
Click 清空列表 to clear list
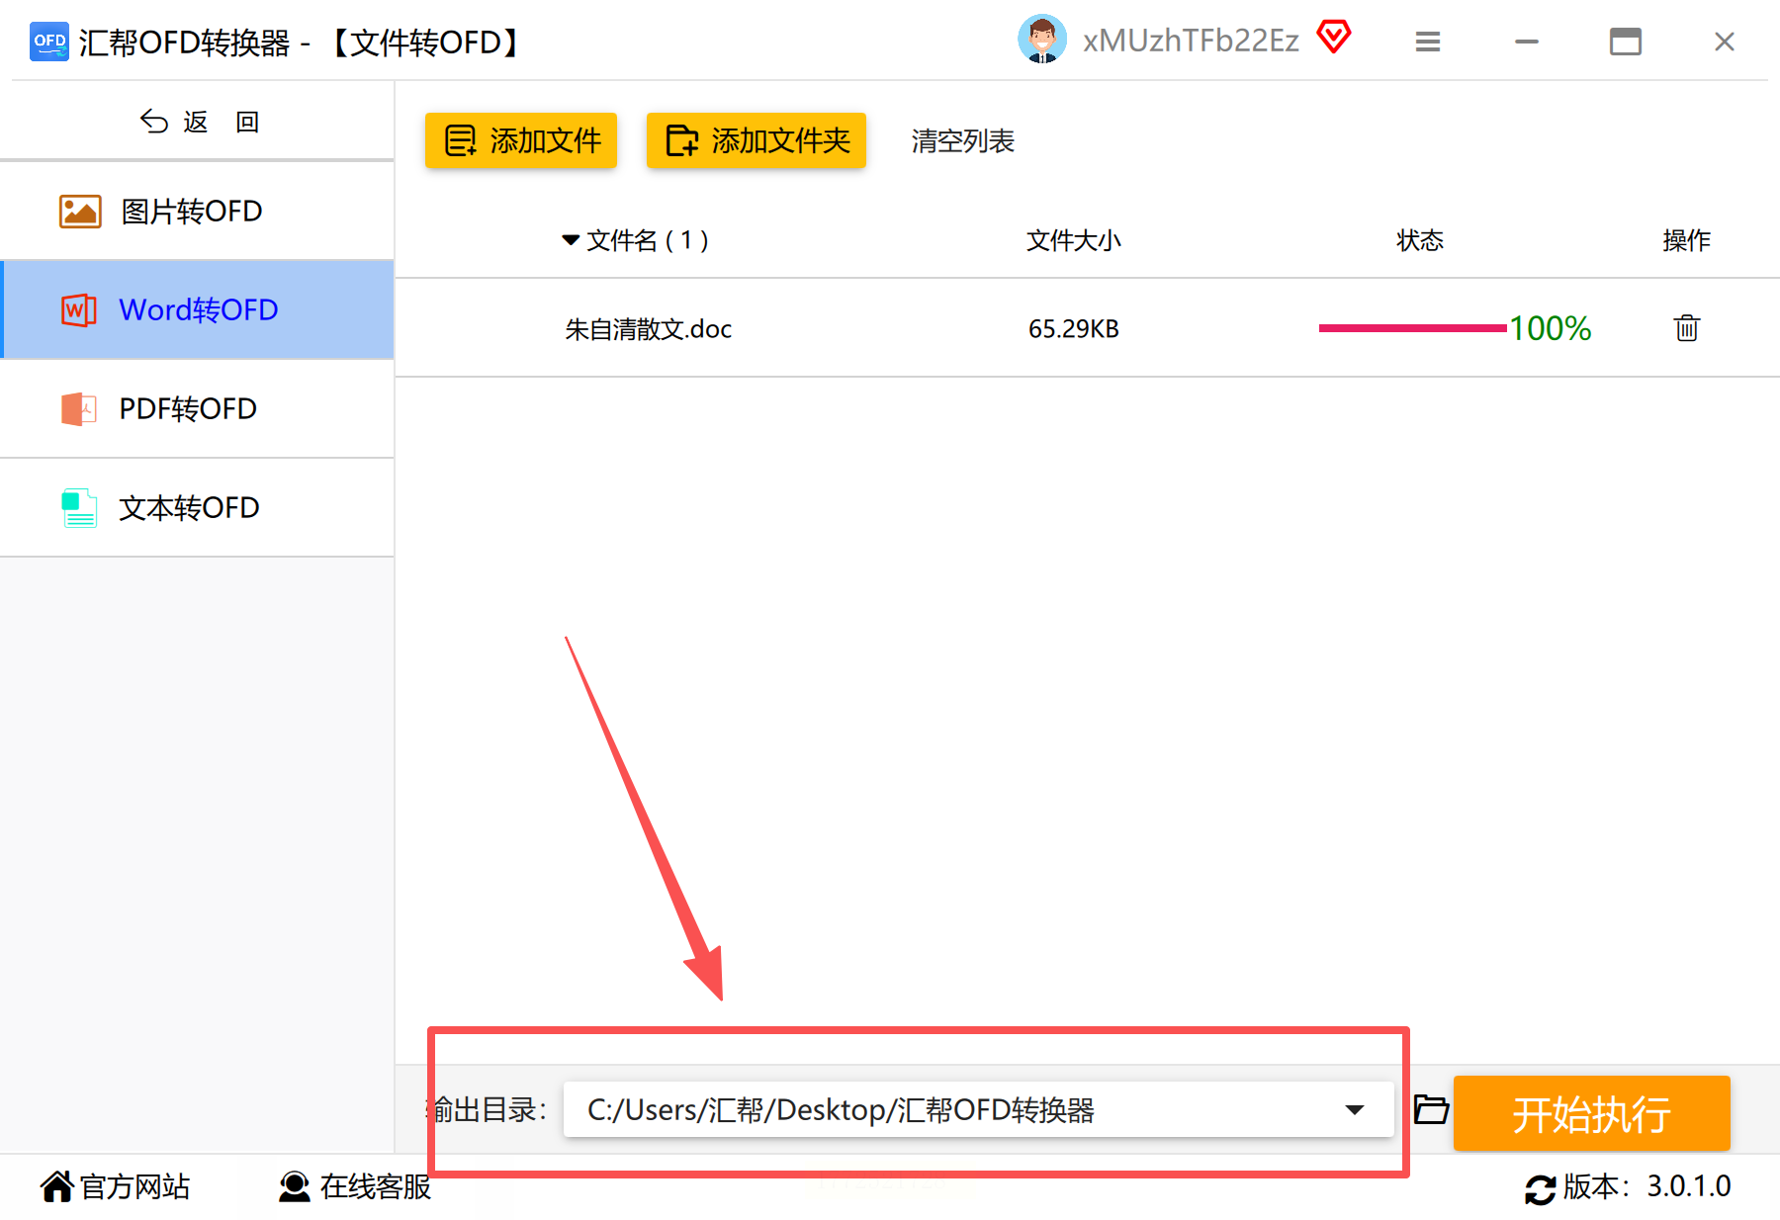pos(963,140)
